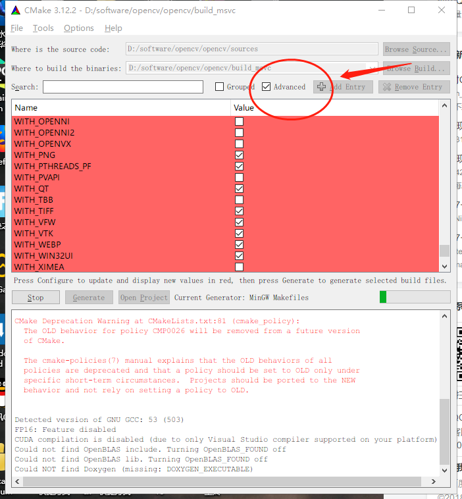The image size is (462, 499).
Task: Maximize the CMake window
Action: (x=411, y=10)
